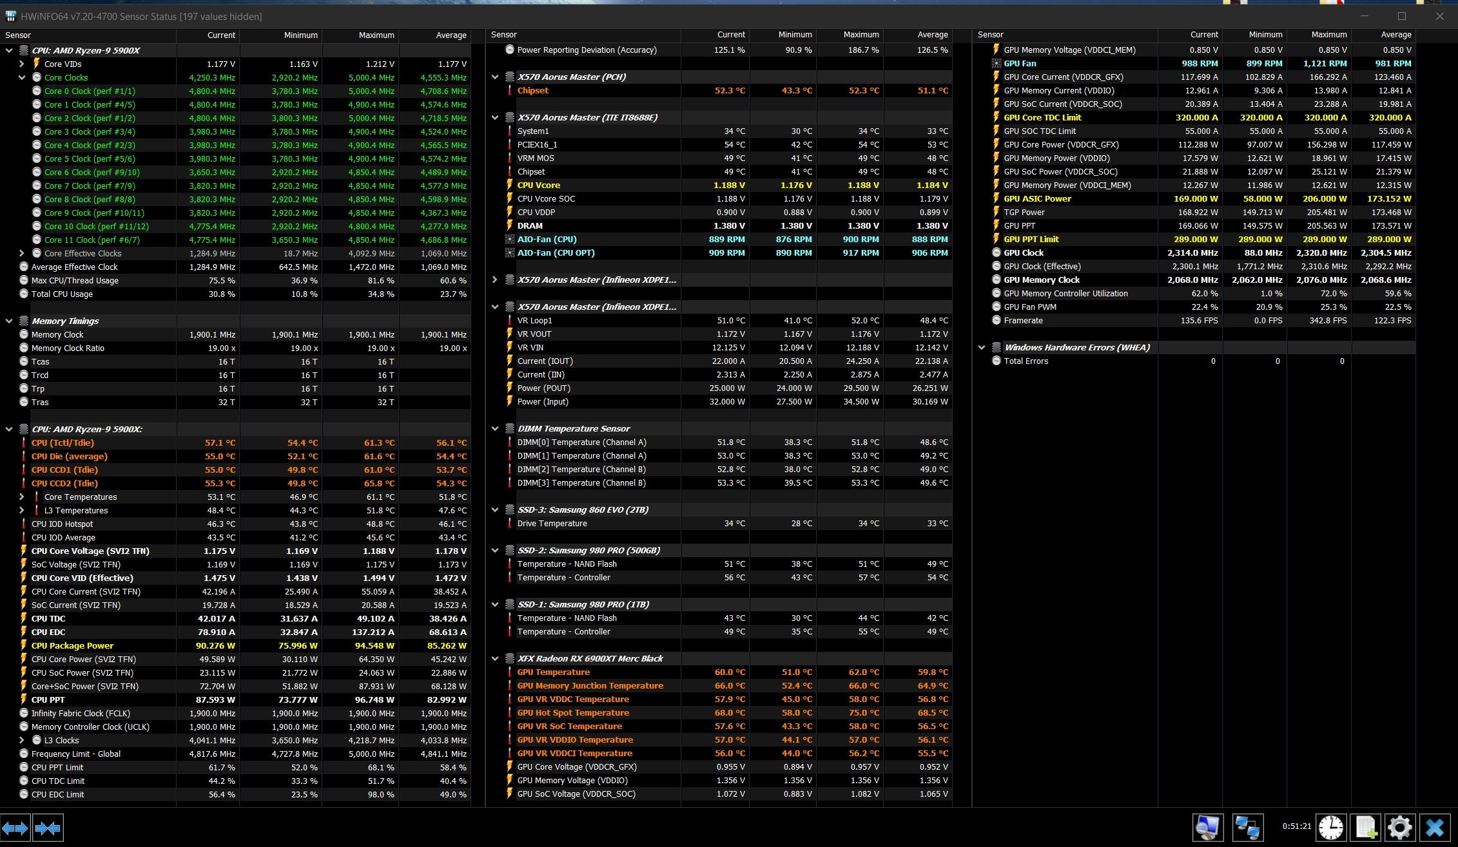This screenshot has height=847, width=1458.
Task: Click the shrink columns arrows button
Action: coord(48,828)
